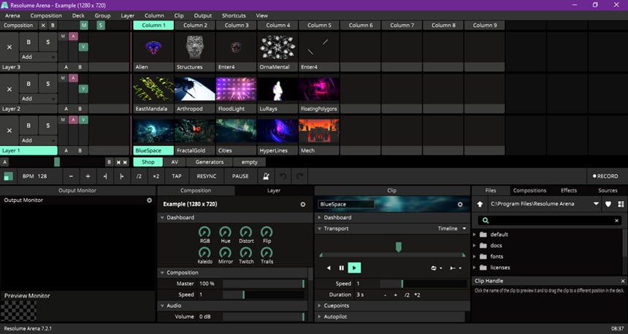Toggle Bypass on Layer 3
The height and width of the screenshot is (334, 628).
[28, 42]
